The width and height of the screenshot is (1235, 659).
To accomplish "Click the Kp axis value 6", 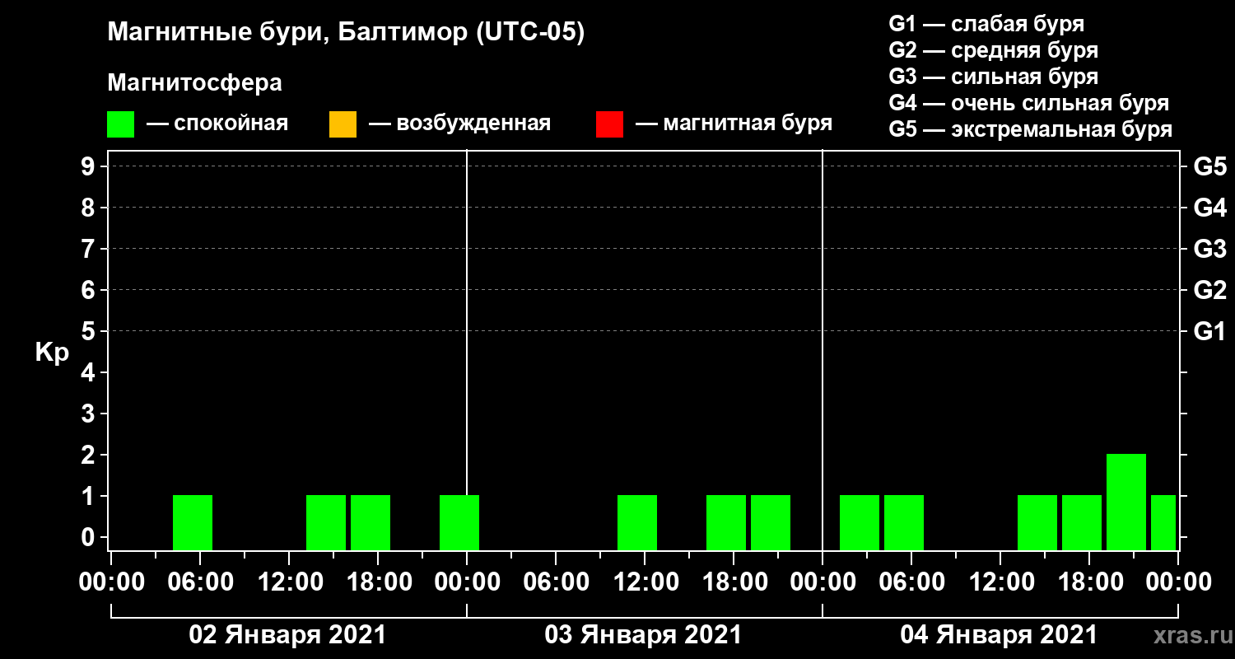I will point(90,290).
